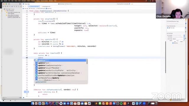Select updateFocusIfNeeded() autocomplete suggestion

[61, 68]
